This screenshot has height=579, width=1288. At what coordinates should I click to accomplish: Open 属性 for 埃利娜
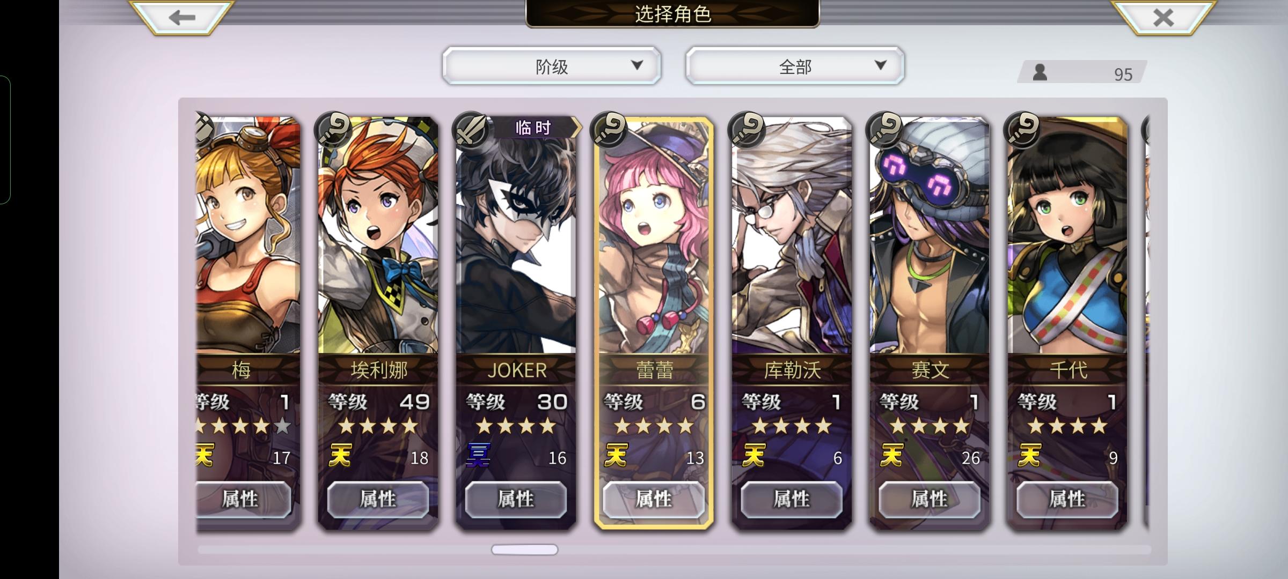tap(378, 499)
